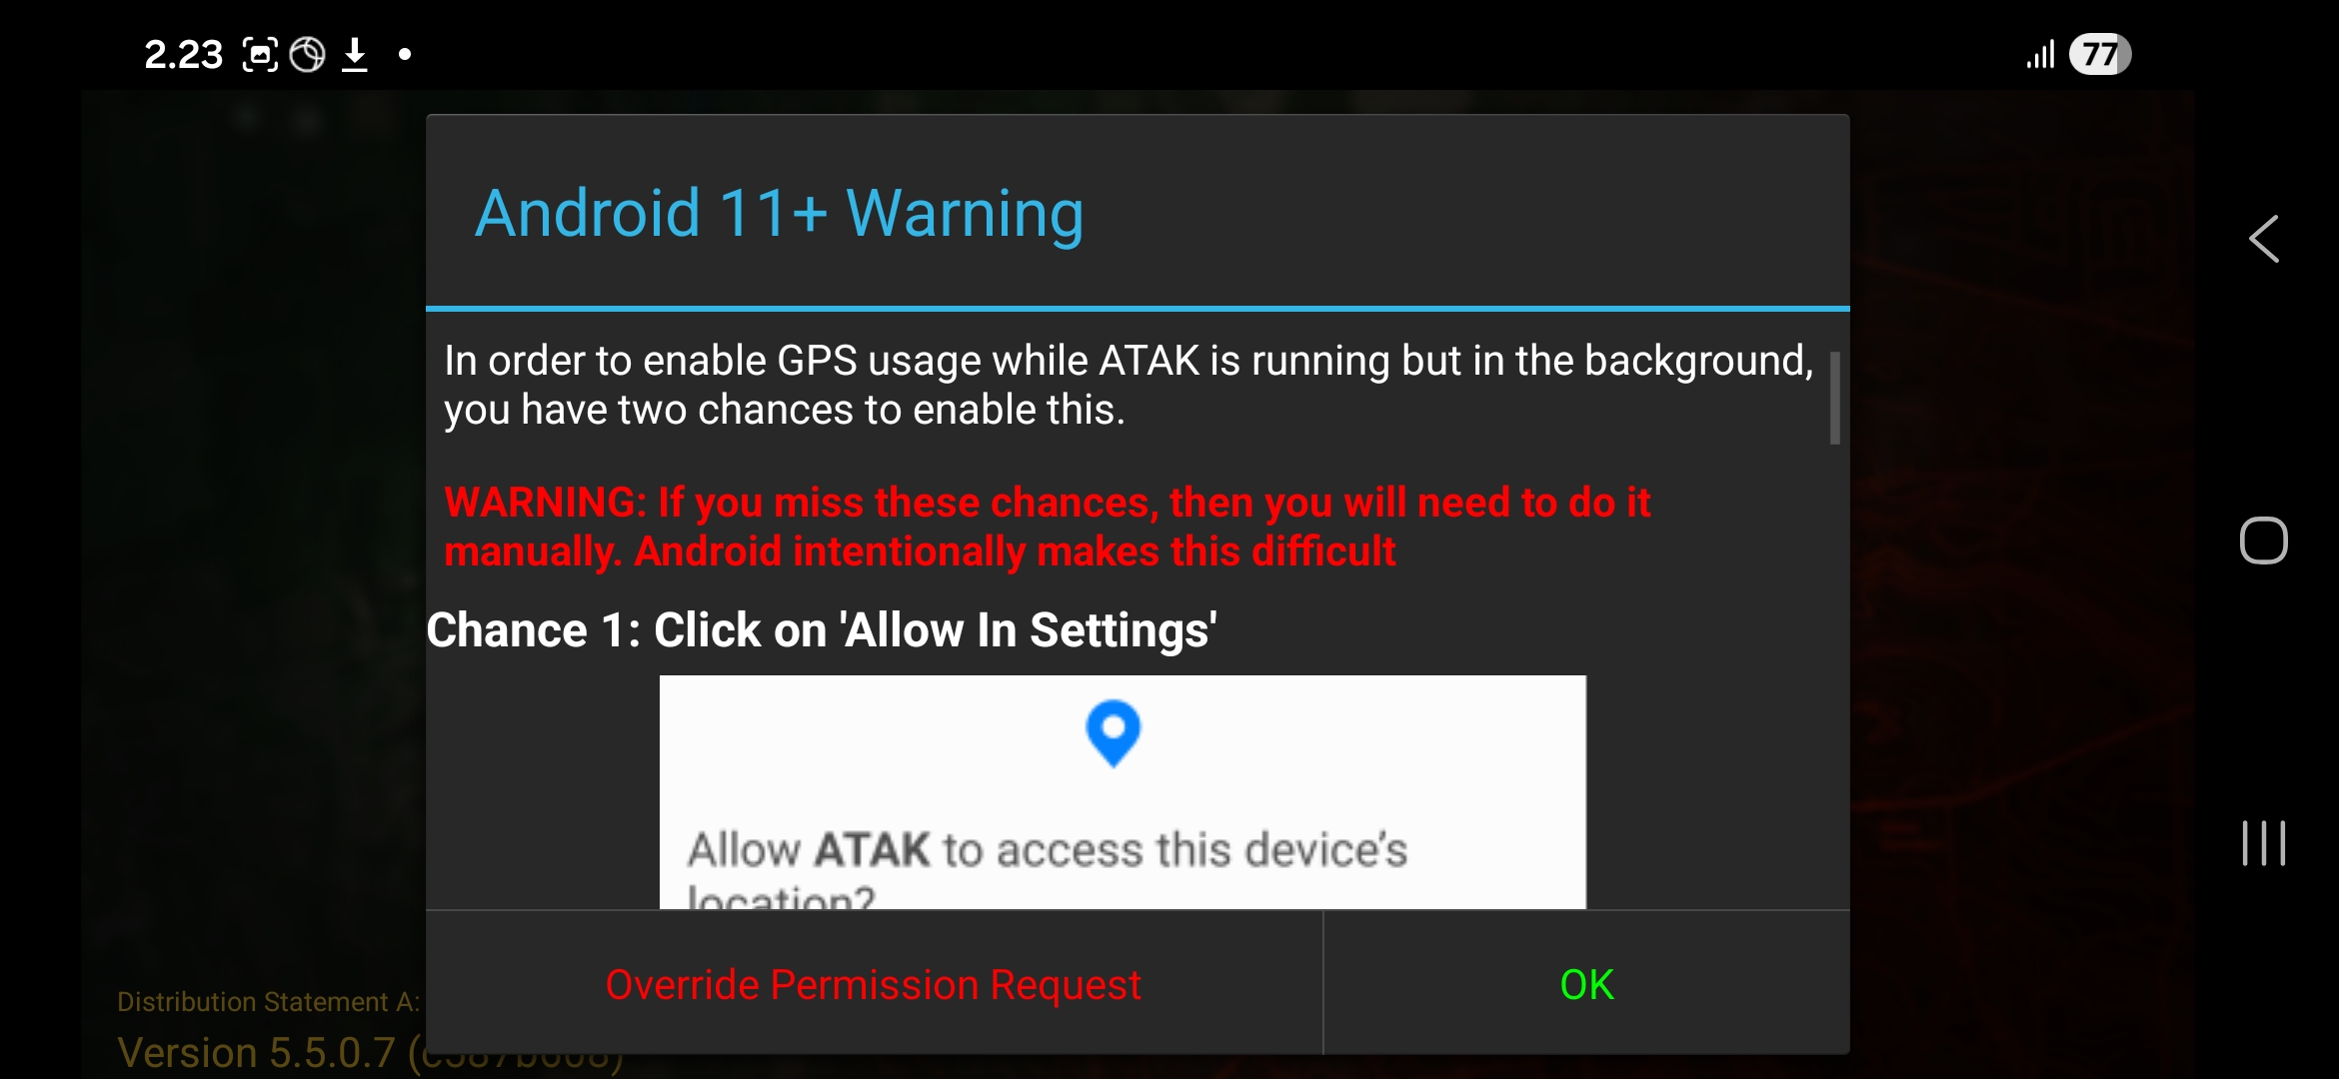This screenshot has width=2339, height=1079.
Task: Tap the battery indicator showing 77
Action: pos(2100,54)
